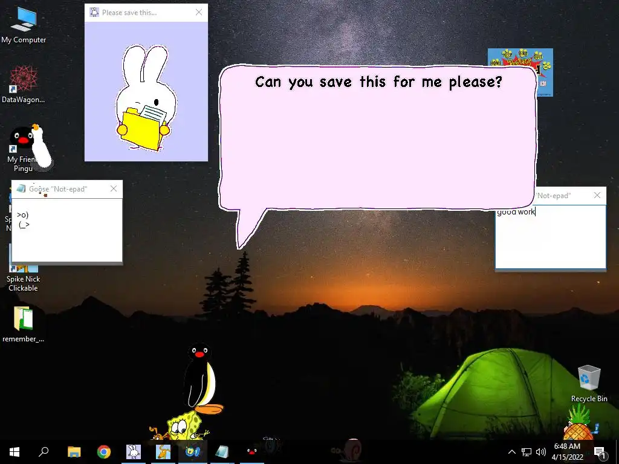Select the Notepad app taskbar icon
619x464 pixels.
click(x=222, y=452)
